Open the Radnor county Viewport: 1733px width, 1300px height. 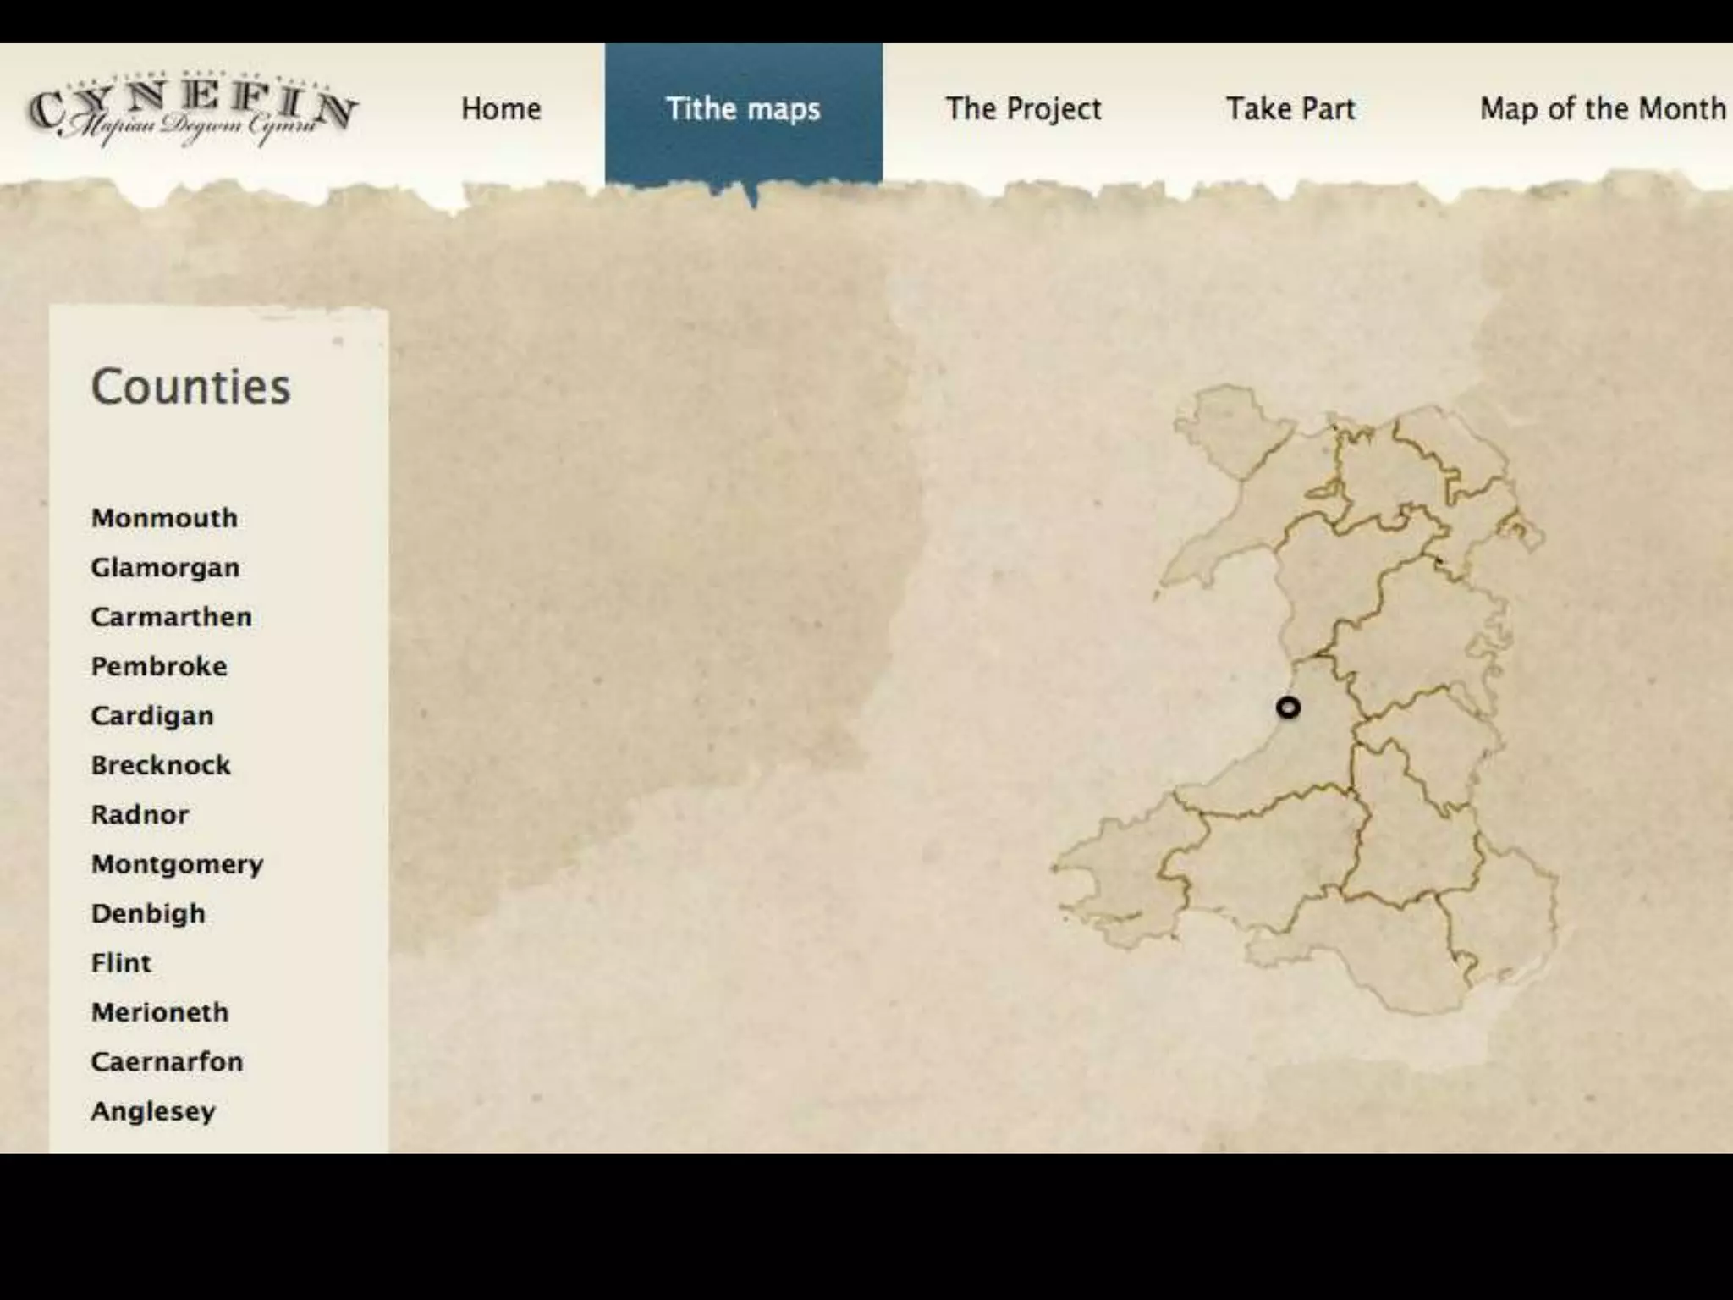[140, 814]
